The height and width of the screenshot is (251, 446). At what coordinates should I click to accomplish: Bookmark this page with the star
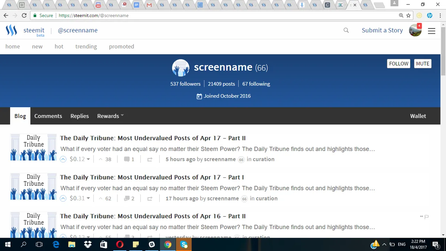click(408, 15)
